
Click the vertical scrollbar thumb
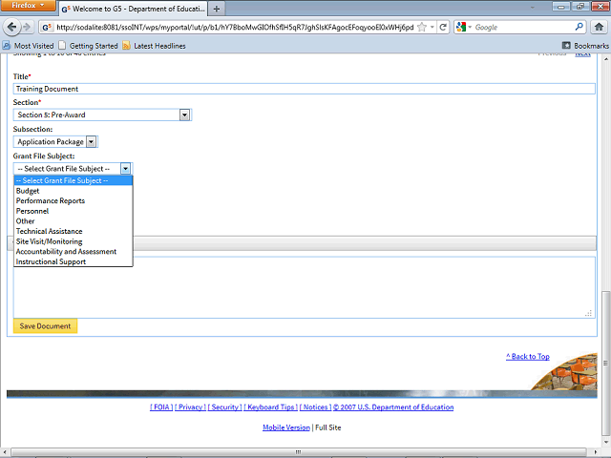(605, 364)
